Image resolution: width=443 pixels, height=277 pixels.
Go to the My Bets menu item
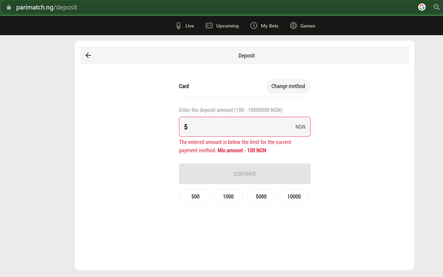[264, 26]
